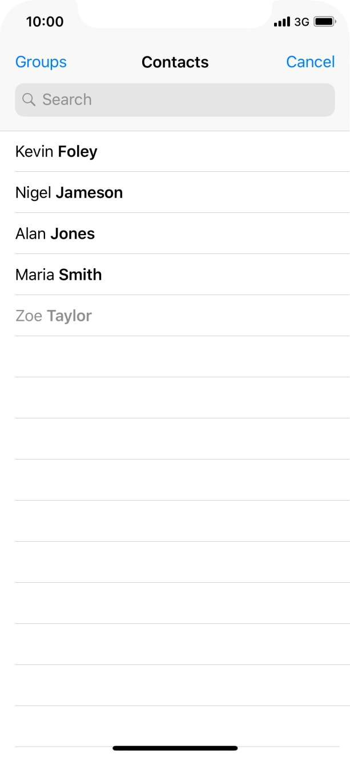Tap the 10:00 clock in status bar

click(x=45, y=22)
